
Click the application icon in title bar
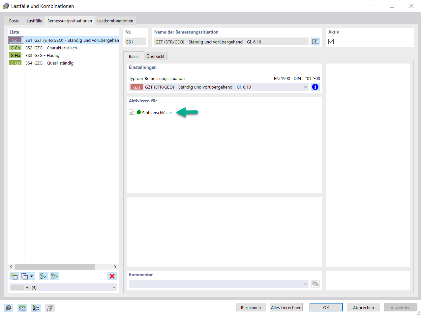point(6,6)
